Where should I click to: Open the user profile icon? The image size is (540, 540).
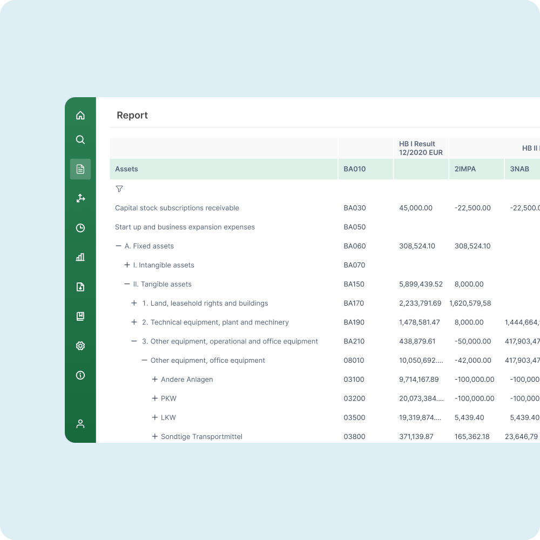tap(80, 424)
